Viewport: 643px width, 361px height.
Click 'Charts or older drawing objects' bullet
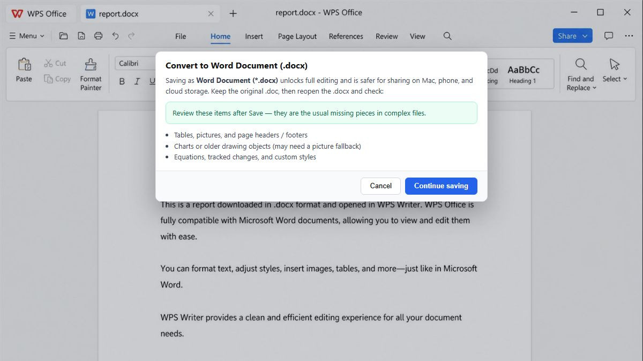point(267,146)
